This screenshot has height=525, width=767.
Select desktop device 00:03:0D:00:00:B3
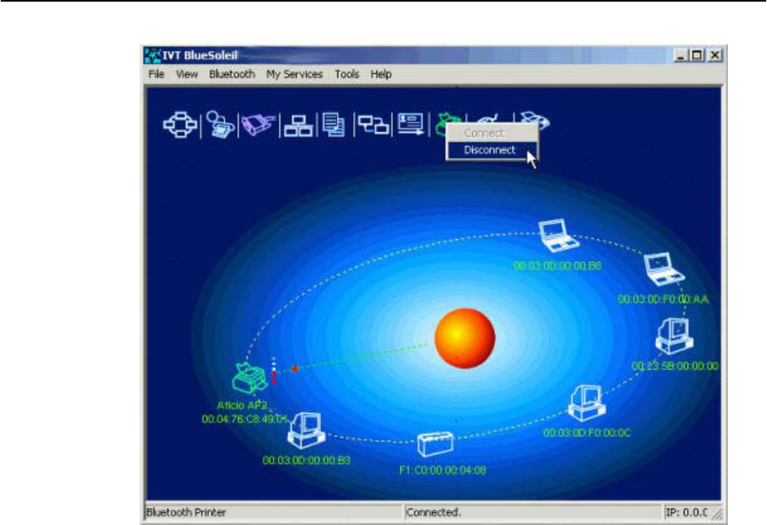[x=306, y=430]
